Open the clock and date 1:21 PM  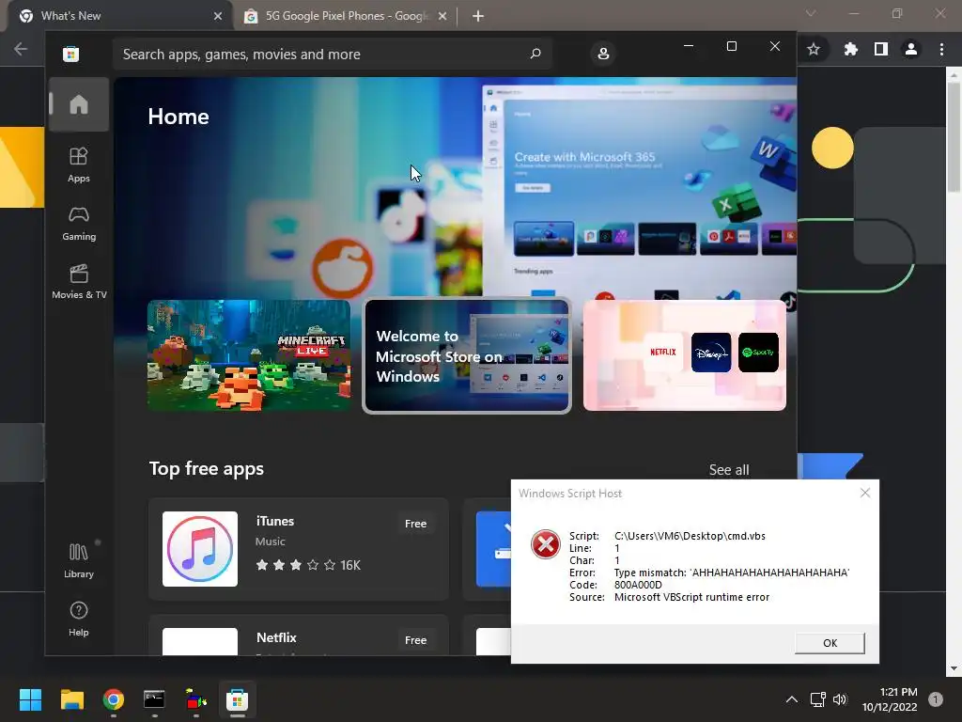pos(889,699)
